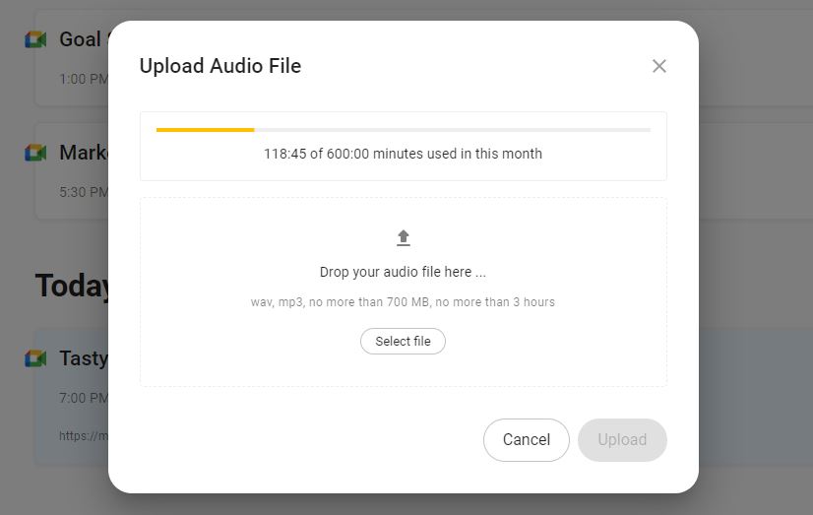Open the https meeting link in the Tasty card

84,435
